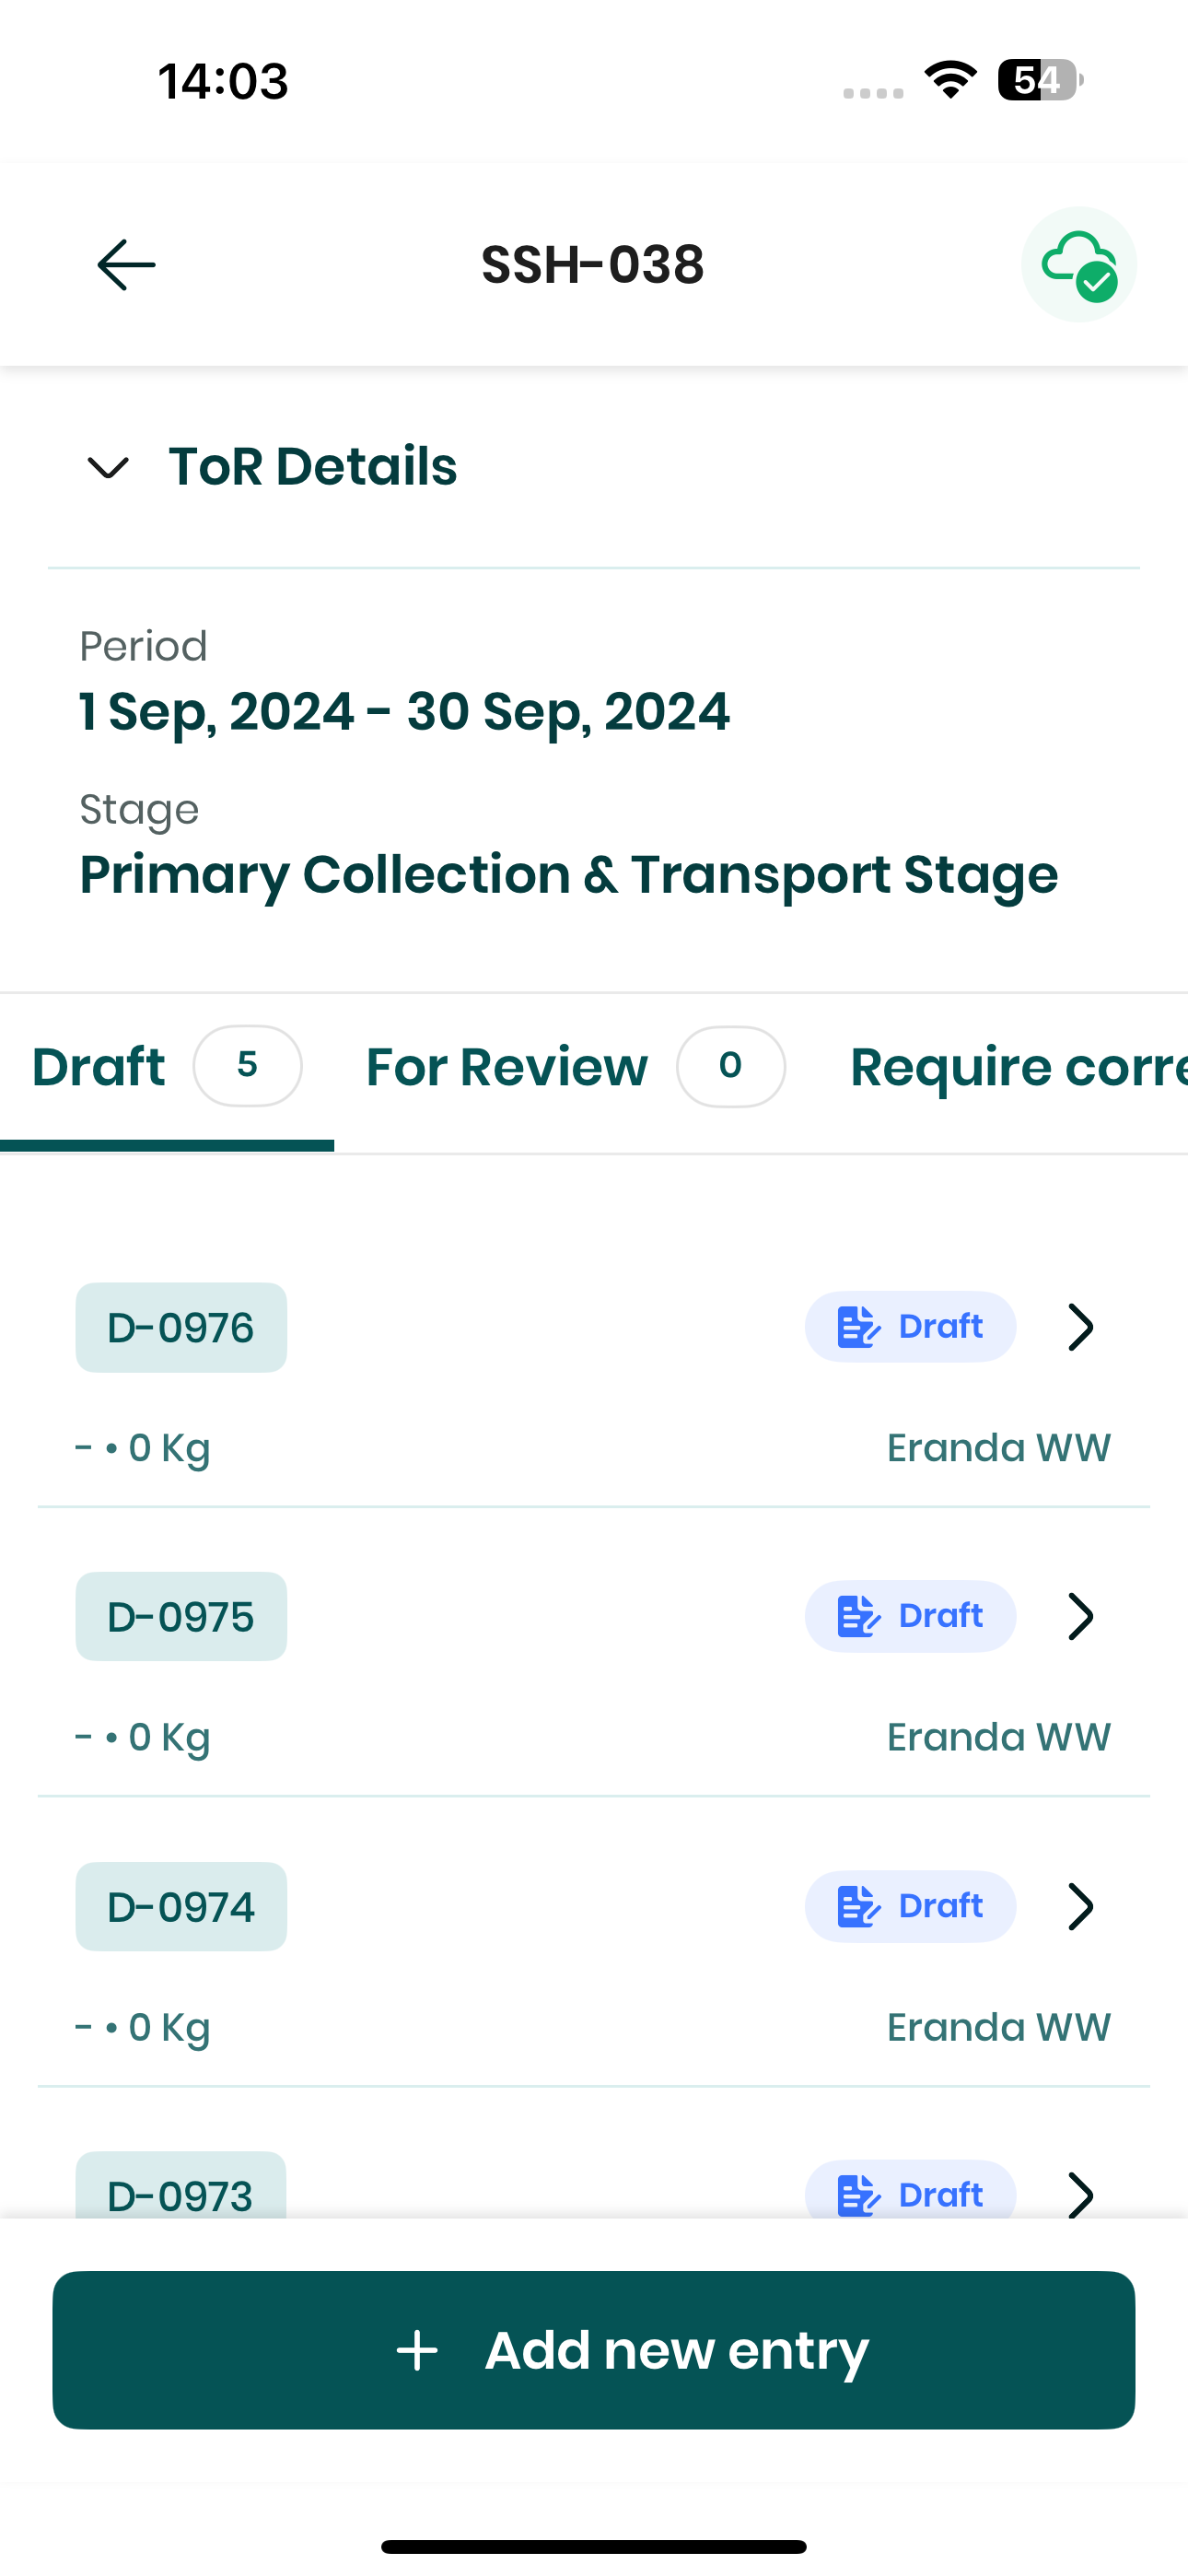Tap the Add new entry button
1188x2576 pixels.
(x=594, y=2350)
